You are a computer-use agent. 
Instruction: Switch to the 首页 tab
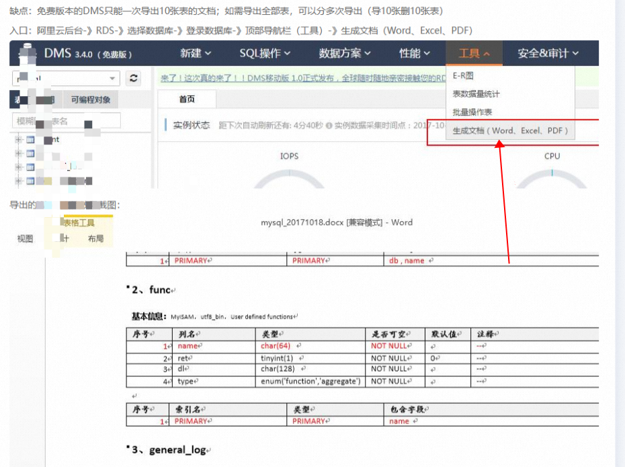[x=187, y=99]
